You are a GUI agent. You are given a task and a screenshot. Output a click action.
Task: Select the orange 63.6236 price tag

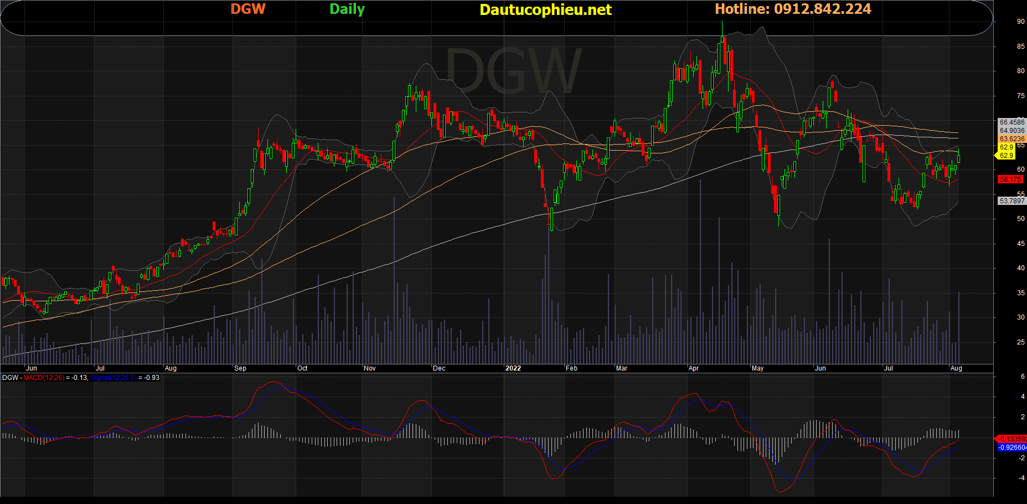click(x=1011, y=139)
